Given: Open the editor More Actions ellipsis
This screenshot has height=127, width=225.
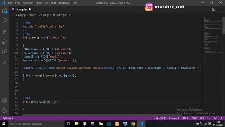Looking at the screenshot, I should point(220,9).
